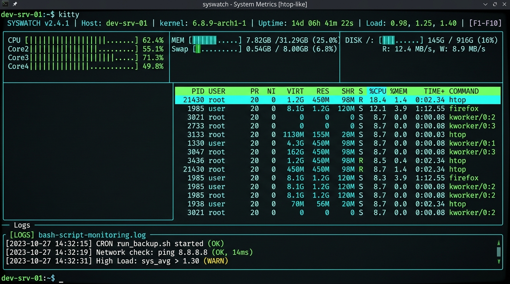Select the highlighted htop row with 18.4 %CPU
510x284 pixels.
tap(338, 100)
